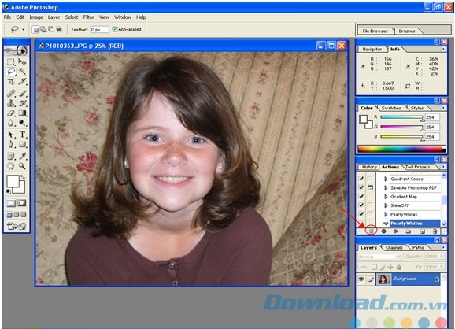Open the Image menu
455x329 pixels.
[36, 17]
